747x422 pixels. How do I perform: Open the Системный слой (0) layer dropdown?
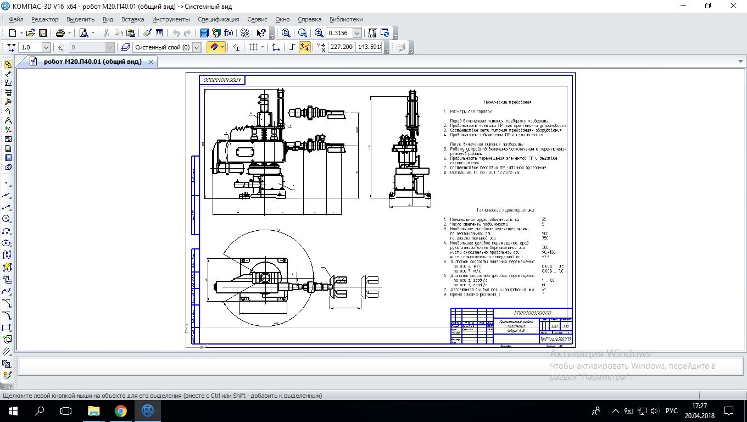(x=197, y=47)
